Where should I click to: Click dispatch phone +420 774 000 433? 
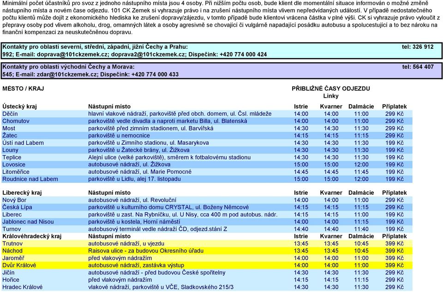point(155,75)
